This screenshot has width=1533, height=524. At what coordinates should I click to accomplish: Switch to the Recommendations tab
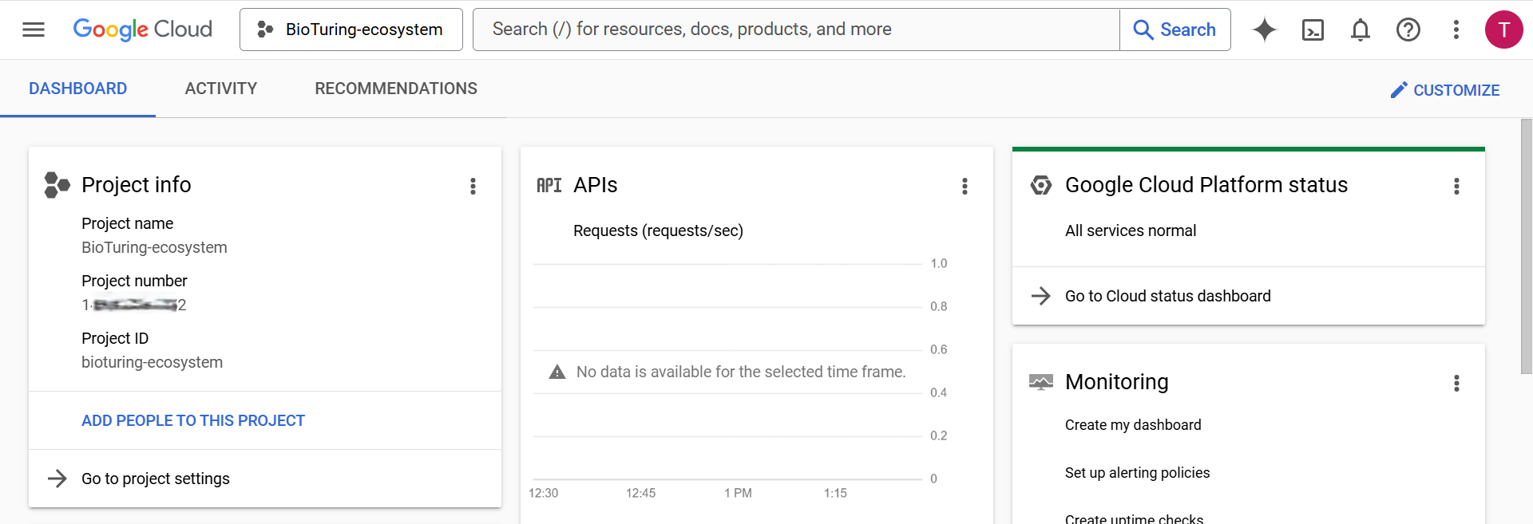pos(396,89)
